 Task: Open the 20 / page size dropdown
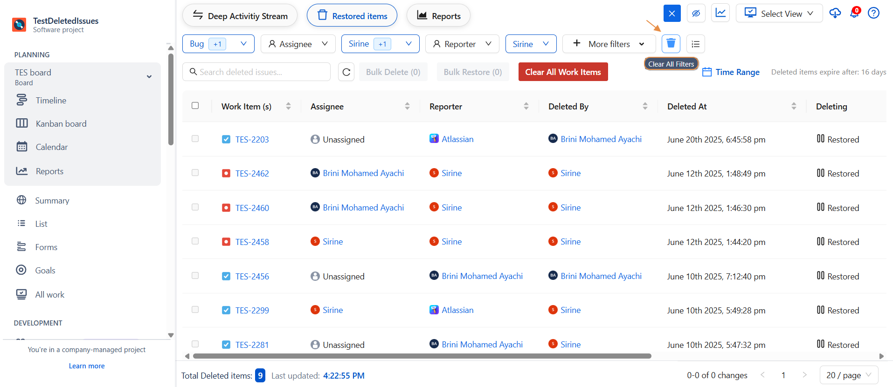(x=848, y=375)
